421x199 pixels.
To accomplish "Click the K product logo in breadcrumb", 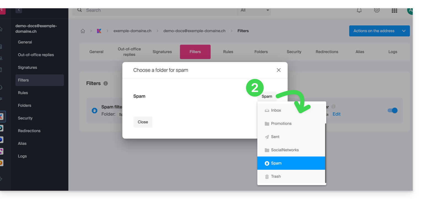I will coord(99,31).
